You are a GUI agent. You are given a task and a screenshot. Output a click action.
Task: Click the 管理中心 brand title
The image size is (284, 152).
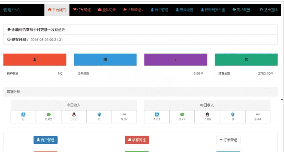click(x=12, y=10)
